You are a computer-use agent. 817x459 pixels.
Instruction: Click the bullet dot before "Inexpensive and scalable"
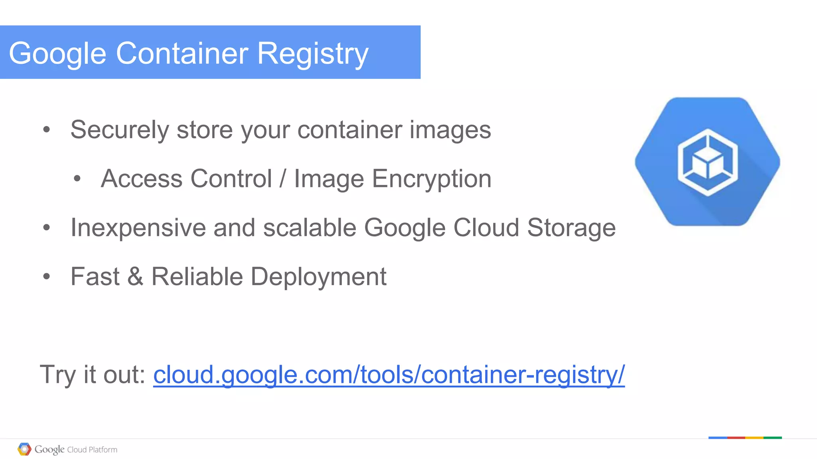pyautogui.click(x=47, y=228)
